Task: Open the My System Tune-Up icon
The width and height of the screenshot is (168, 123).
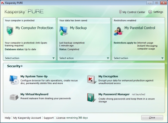Action: [14, 80]
